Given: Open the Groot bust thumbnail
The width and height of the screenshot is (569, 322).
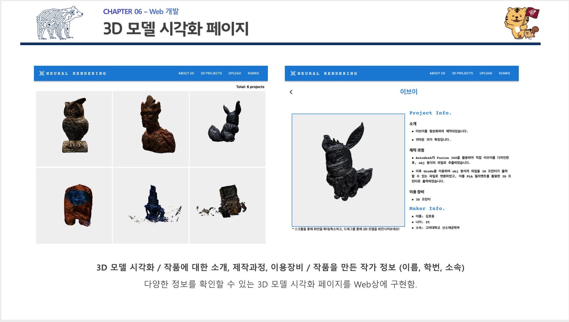Looking at the screenshot, I should click(x=151, y=129).
